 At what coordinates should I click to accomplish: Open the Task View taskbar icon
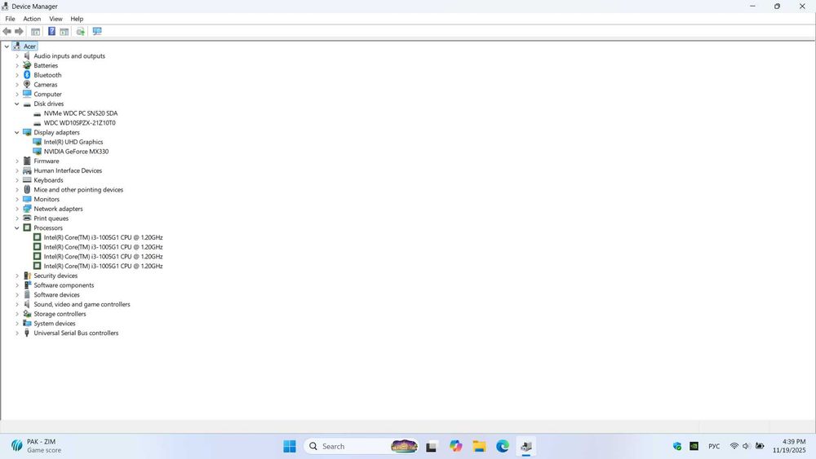[x=431, y=446]
